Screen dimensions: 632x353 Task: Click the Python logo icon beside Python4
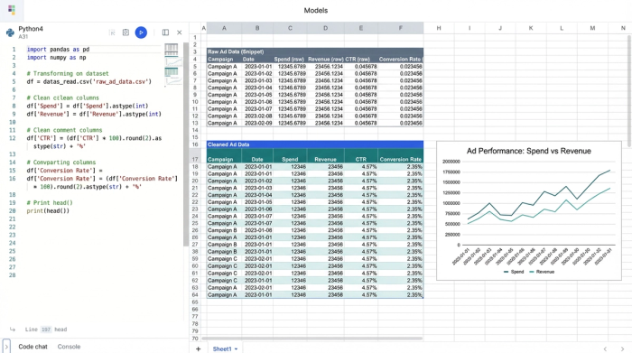point(10,33)
